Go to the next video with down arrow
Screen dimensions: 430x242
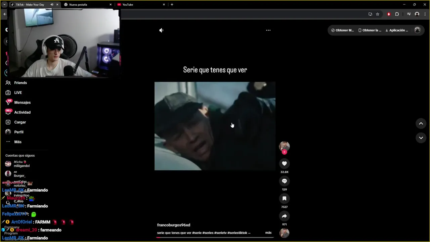(x=421, y=138)
